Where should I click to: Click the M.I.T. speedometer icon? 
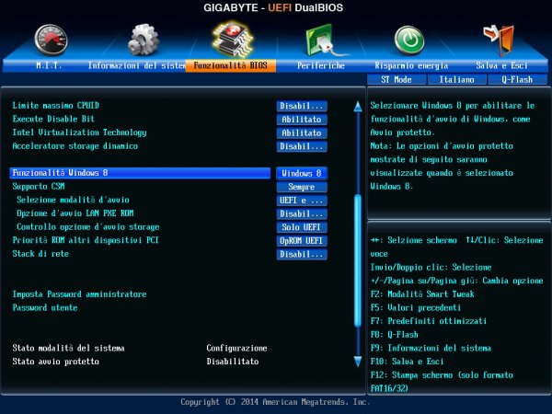coord(51,40)
